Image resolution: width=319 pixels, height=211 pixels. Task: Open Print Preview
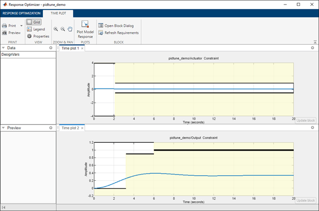(11, 33)
